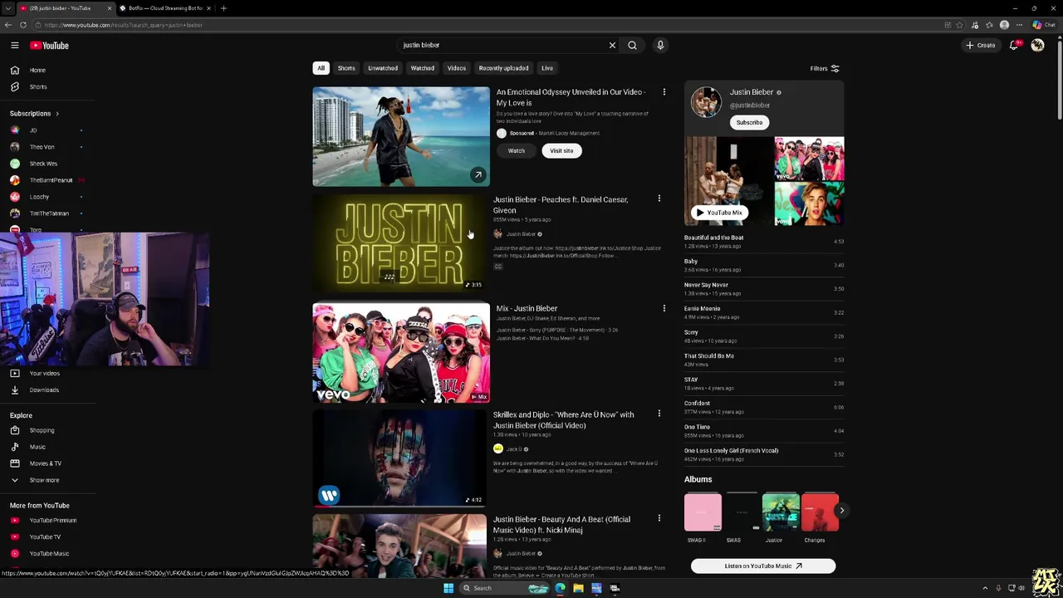The height and width of the screenshot is (598, 1063).
Task: Open the Justice album cover
Action: 781,512
